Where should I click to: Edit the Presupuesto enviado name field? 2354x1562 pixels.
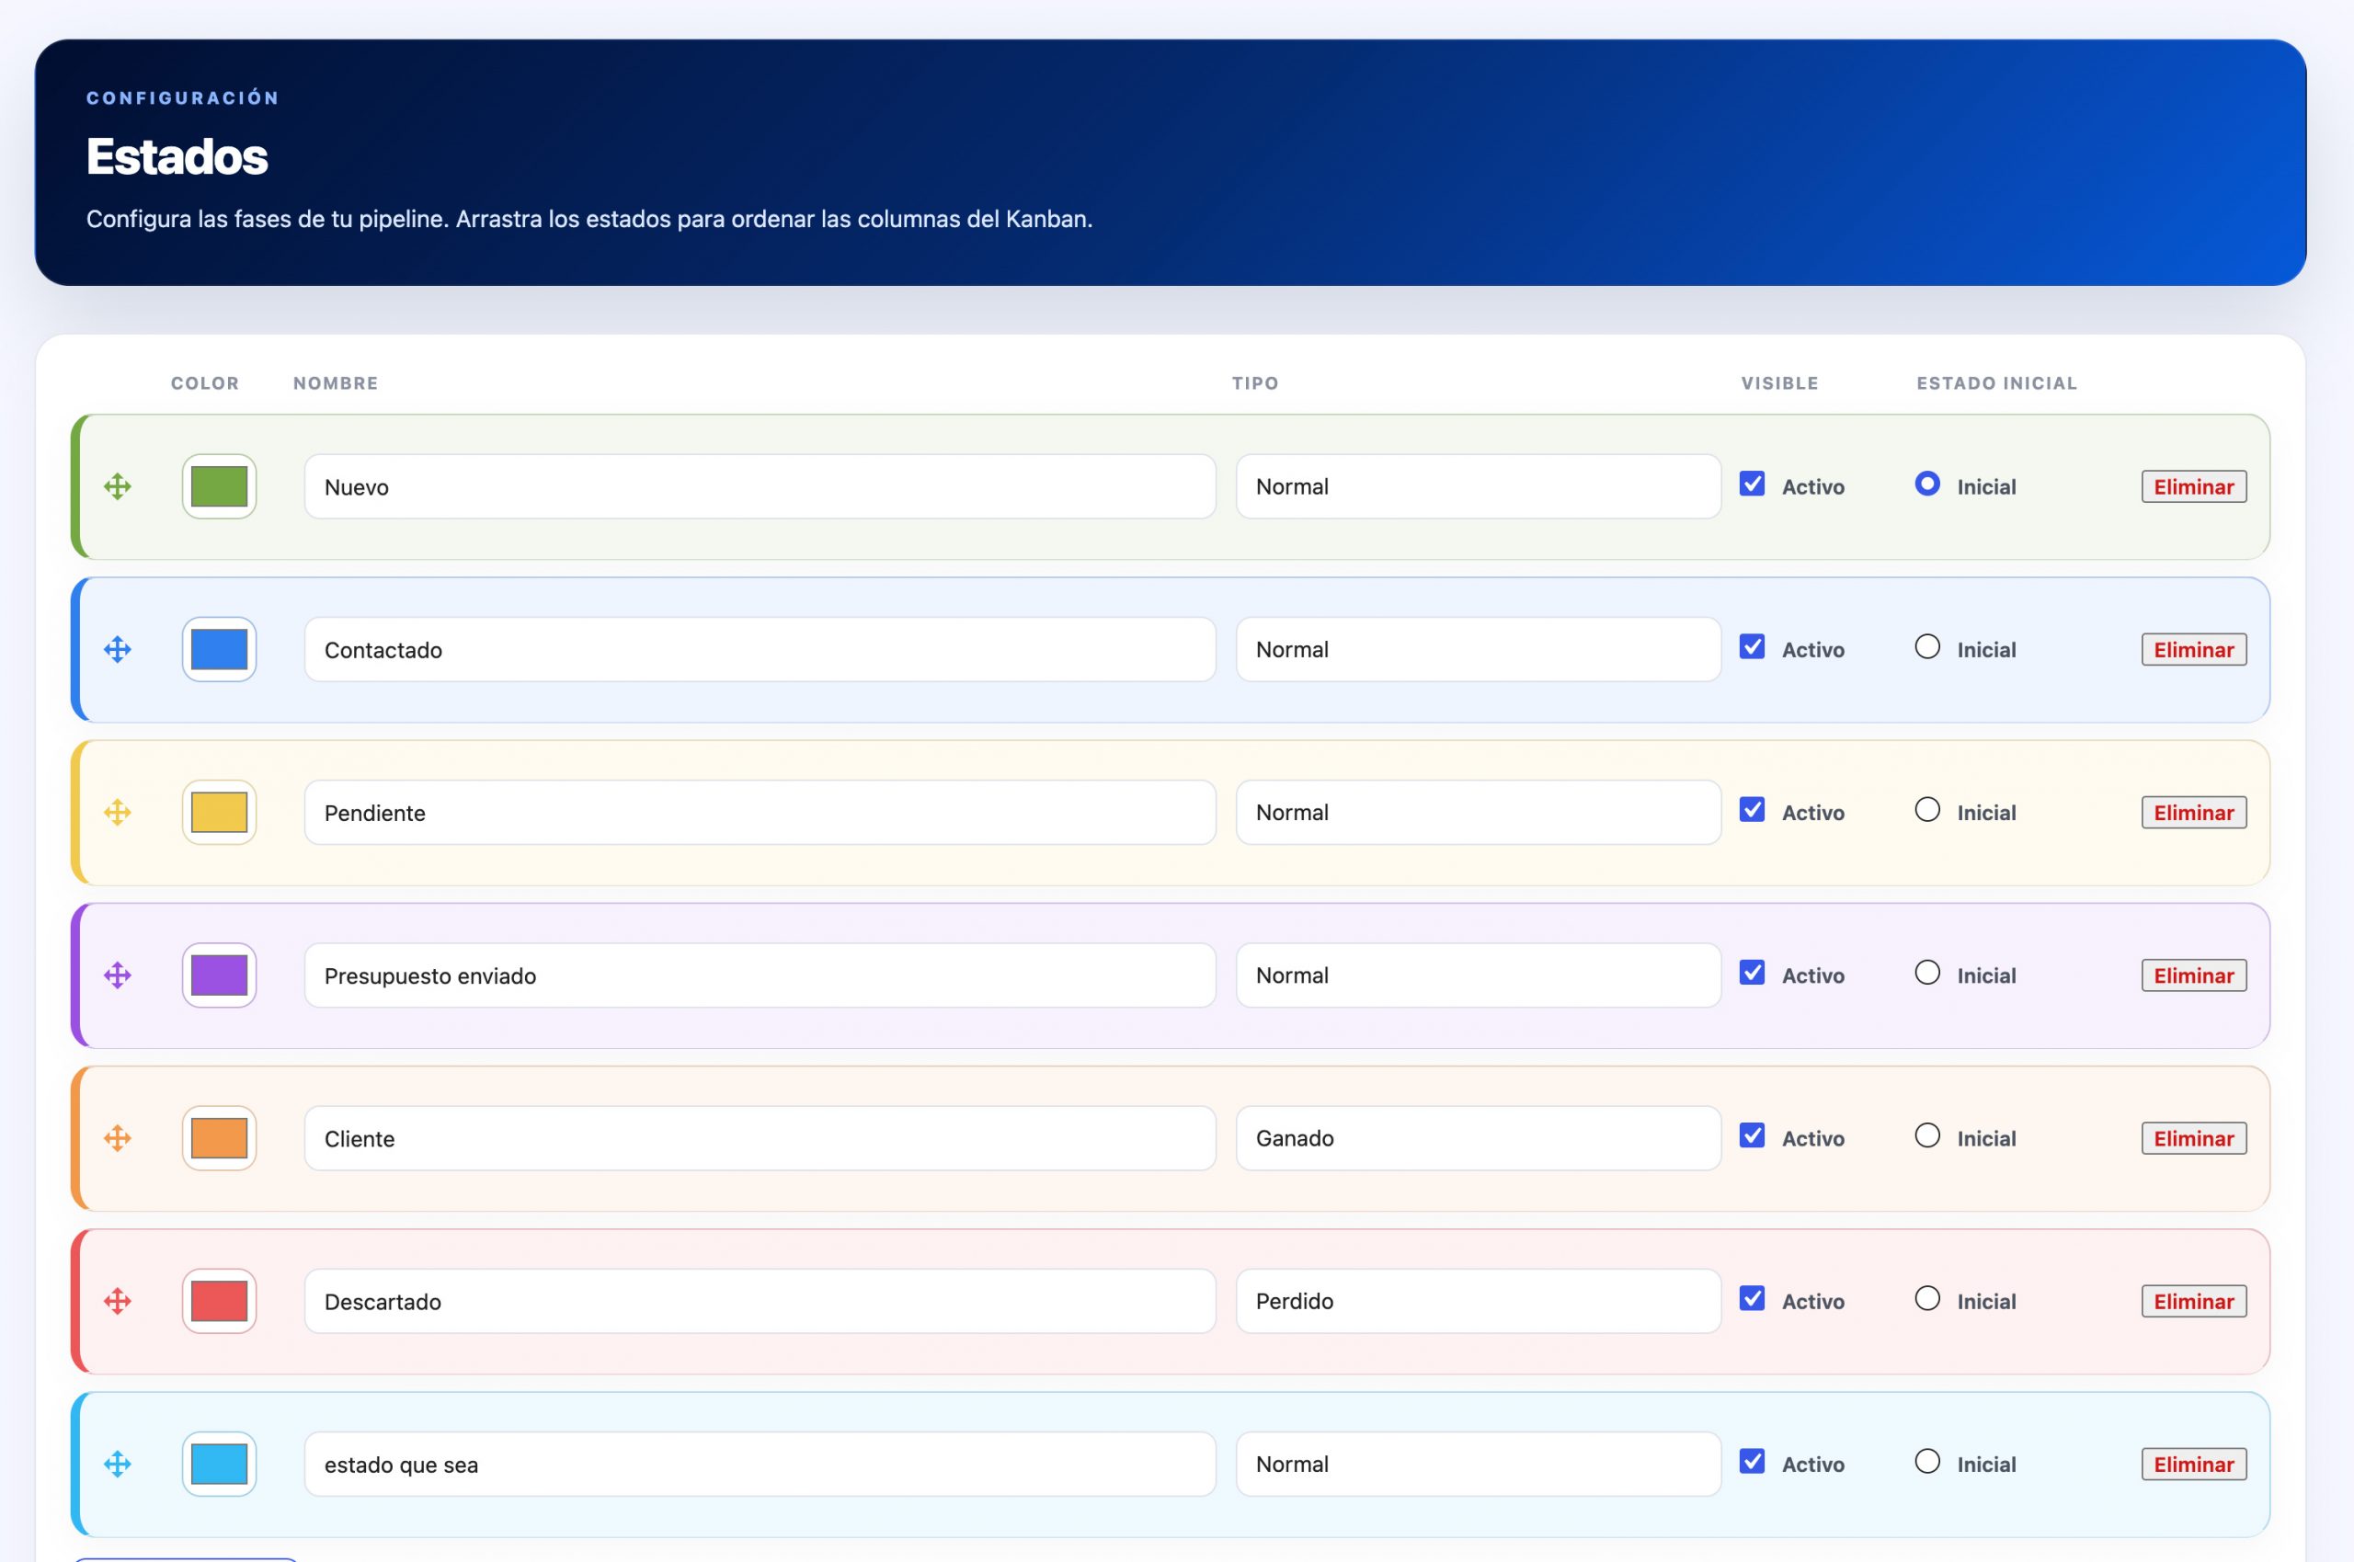click(x=760, y=975)
